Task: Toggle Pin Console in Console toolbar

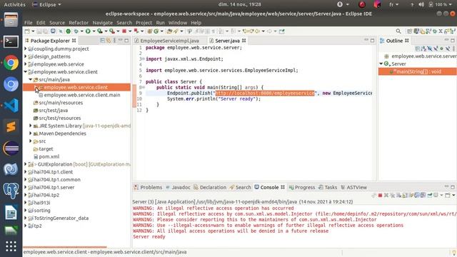Action: tap(430, 195)
